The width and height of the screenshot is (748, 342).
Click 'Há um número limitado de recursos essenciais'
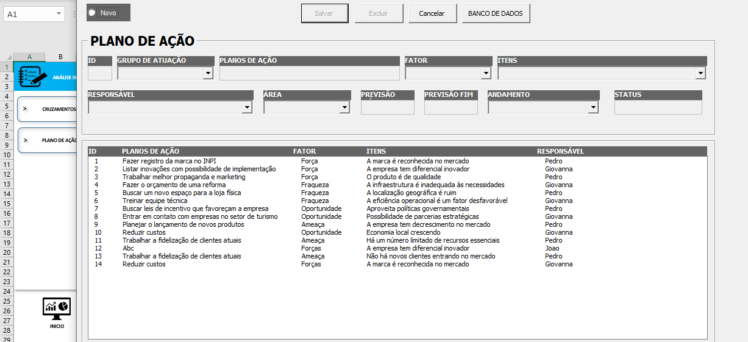tap(433, 240)
